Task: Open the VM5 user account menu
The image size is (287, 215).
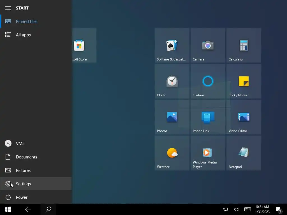Action: 36,144
